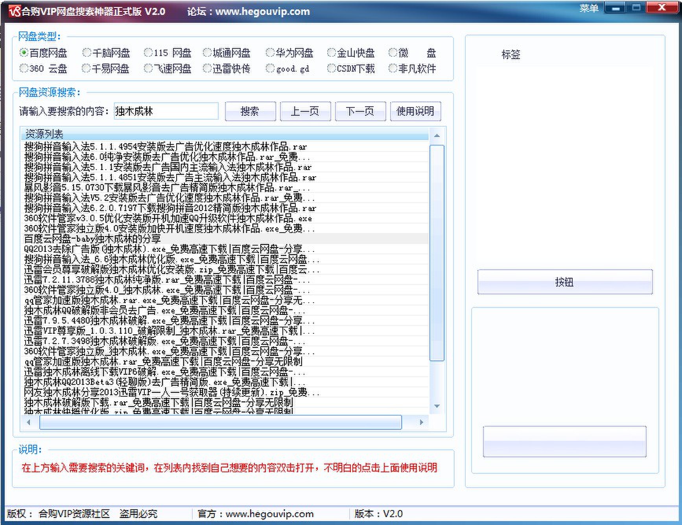Select row 360软件管家独立版_独木成林.exe
This screenshot has height=525, width=682.
(225, 351)
